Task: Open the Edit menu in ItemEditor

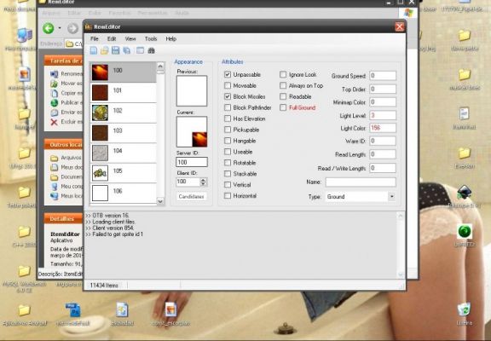Action: click(x=112, y=39)
